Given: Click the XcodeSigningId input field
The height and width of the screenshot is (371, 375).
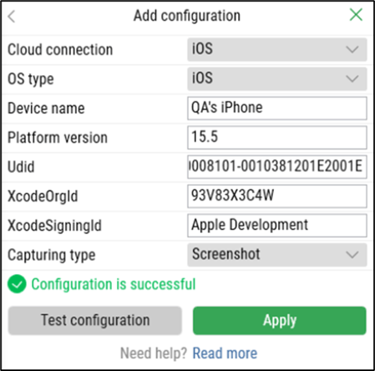Looking at the screenshot, I should [x=277, y=226].
